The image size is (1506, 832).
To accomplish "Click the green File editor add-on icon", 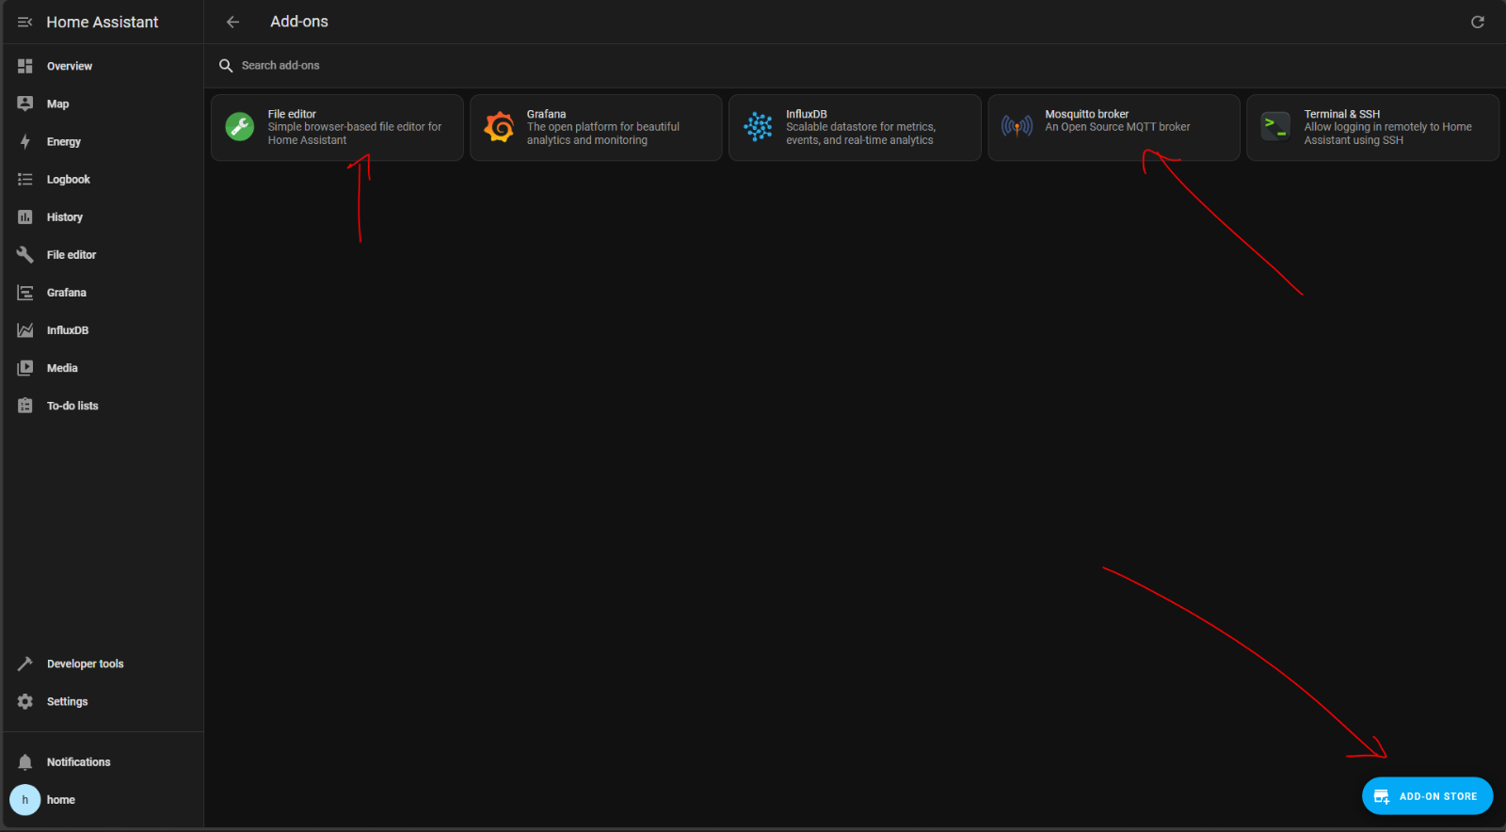I will coord(240,126).
